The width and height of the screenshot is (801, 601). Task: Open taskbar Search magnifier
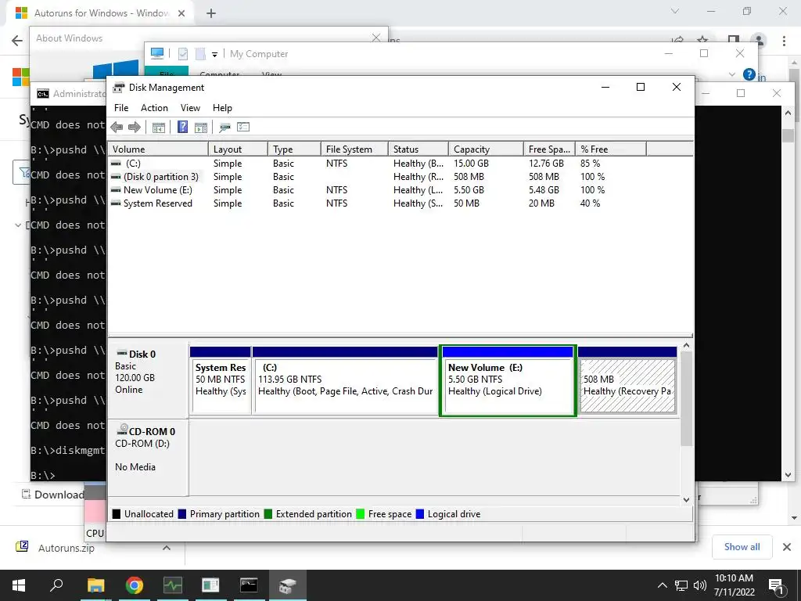[x=56, y=585]
